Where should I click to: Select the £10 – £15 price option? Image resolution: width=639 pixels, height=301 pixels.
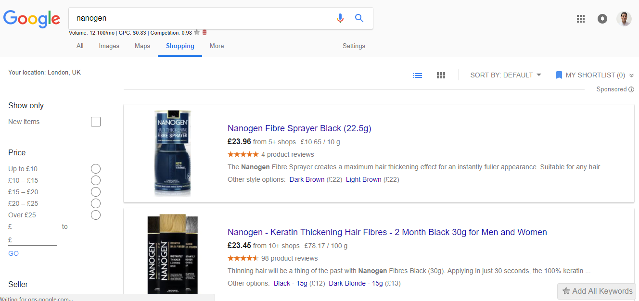tap(96, 180)
